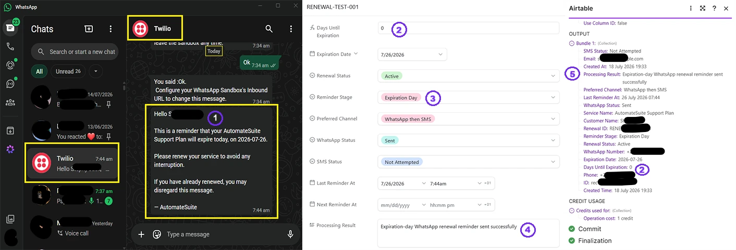This screenshot has width=736, height=250.
Task: Open the Twilio chat in the chat list
Action: click(73, 163)
